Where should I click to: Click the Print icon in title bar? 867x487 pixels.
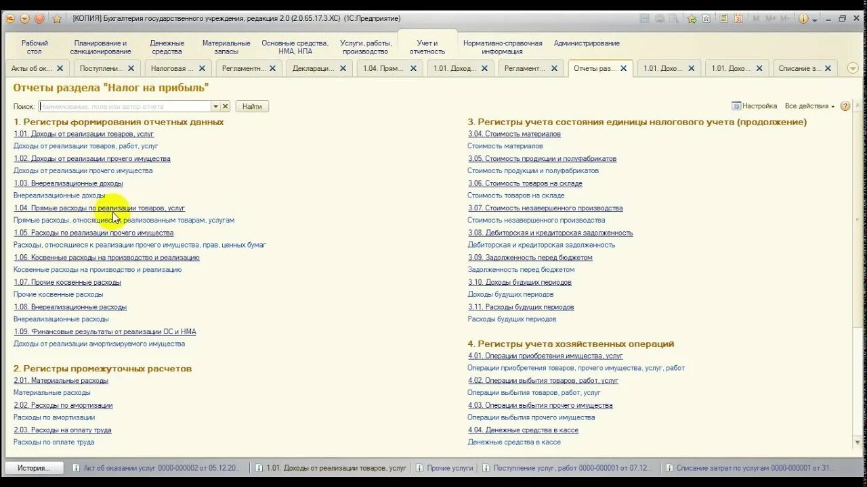pos(660,19)
